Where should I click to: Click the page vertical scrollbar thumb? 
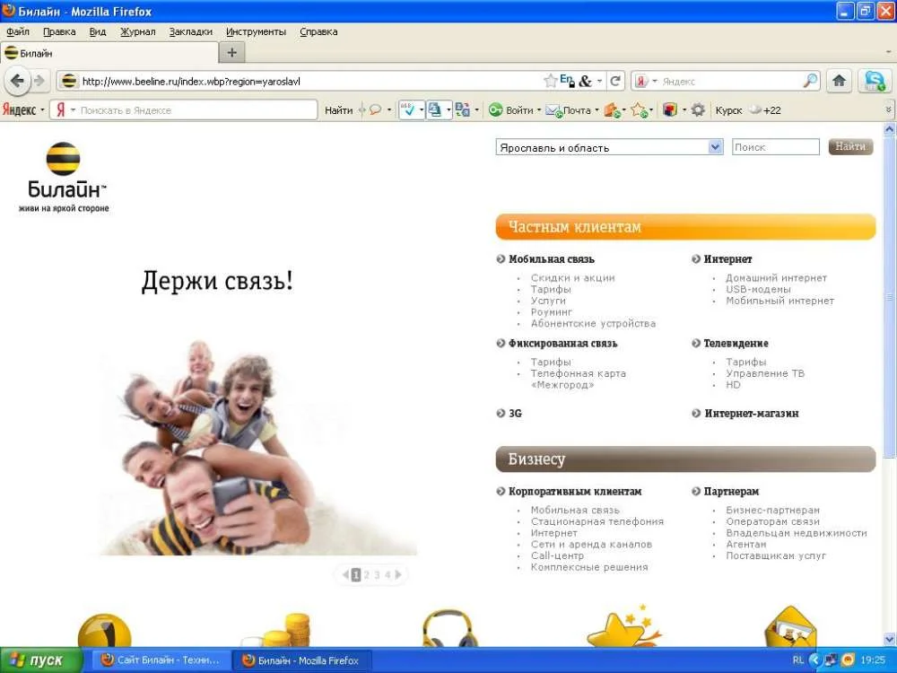pos(890,296)
